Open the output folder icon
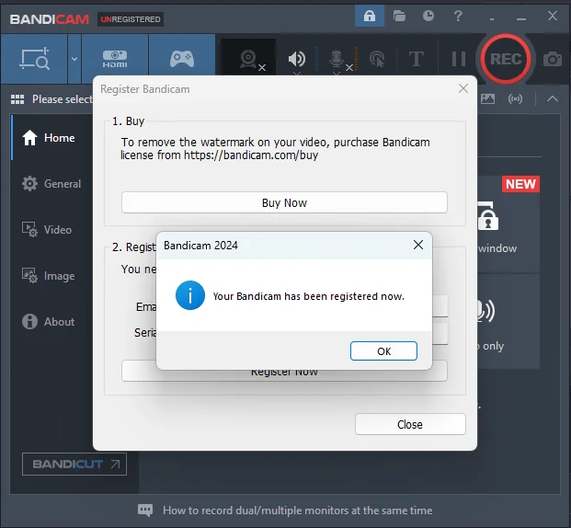This screenshot has width=571, height=528. 399,16
